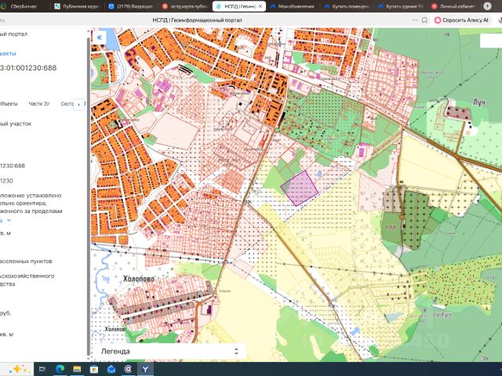Ask Алиса AI about the page
Screen dimensions: 502x376
click(x=461, y=20)
